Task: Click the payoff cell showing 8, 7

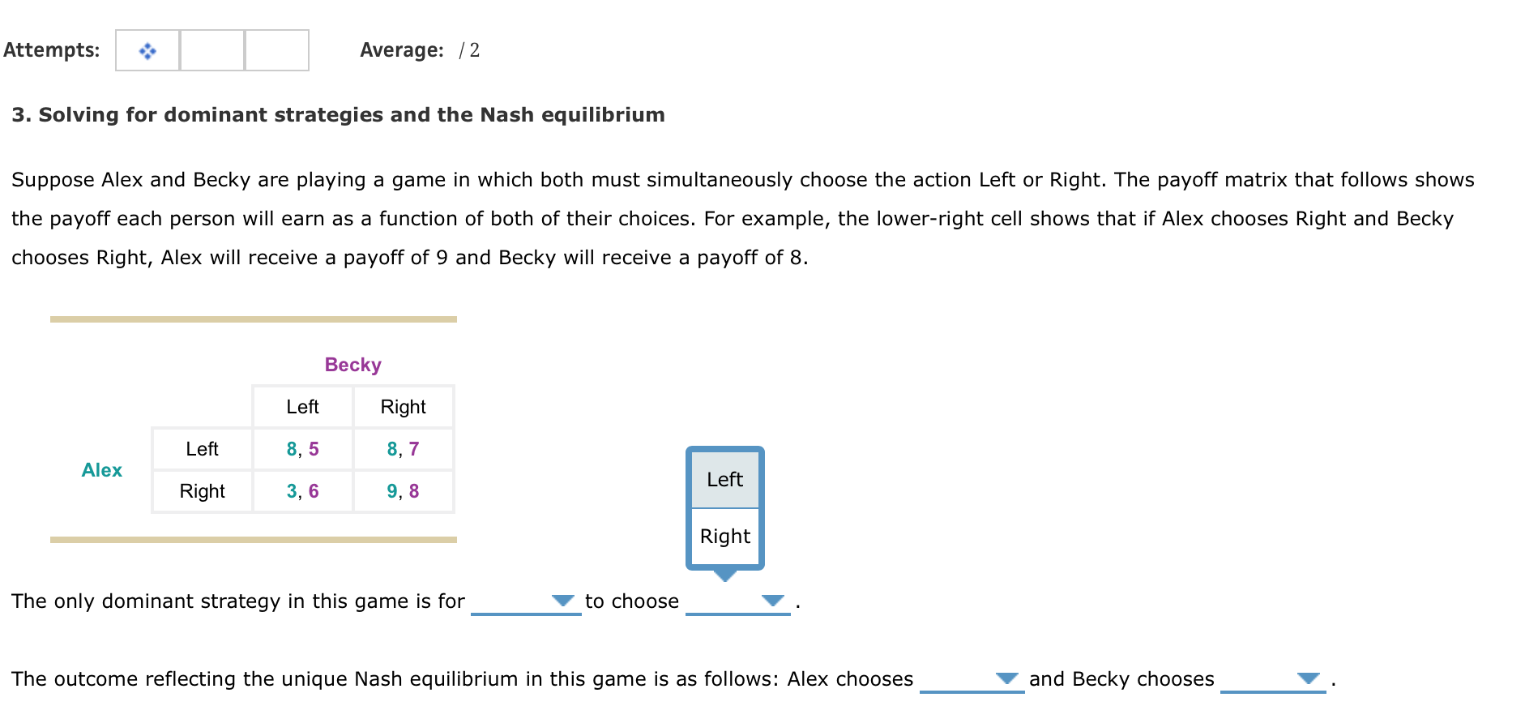Action: coord(404,449)
